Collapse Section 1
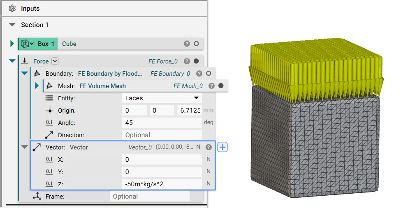This screenshot has width=403, height=208. pyautogui.click(x=12, y=25)
